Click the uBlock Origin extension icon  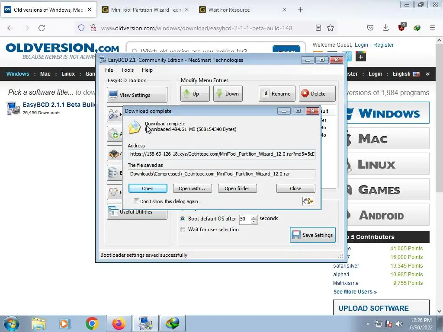(401, 27)
